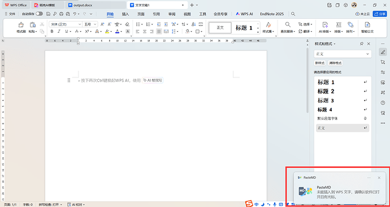The width and height of the screenshot is (390, 207).
Task: Click the Sogou input method S icon
Action: (249, 204)
